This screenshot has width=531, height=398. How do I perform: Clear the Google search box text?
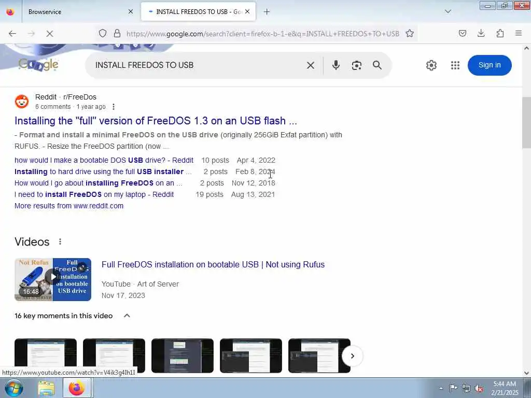pos(311,65)
